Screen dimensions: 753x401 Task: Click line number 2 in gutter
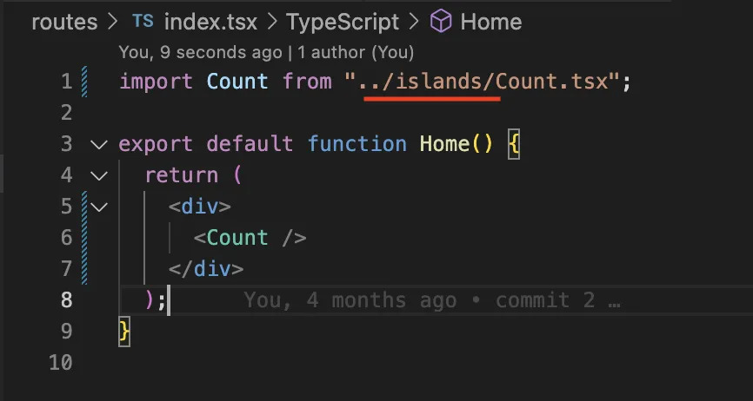(66, 114)
